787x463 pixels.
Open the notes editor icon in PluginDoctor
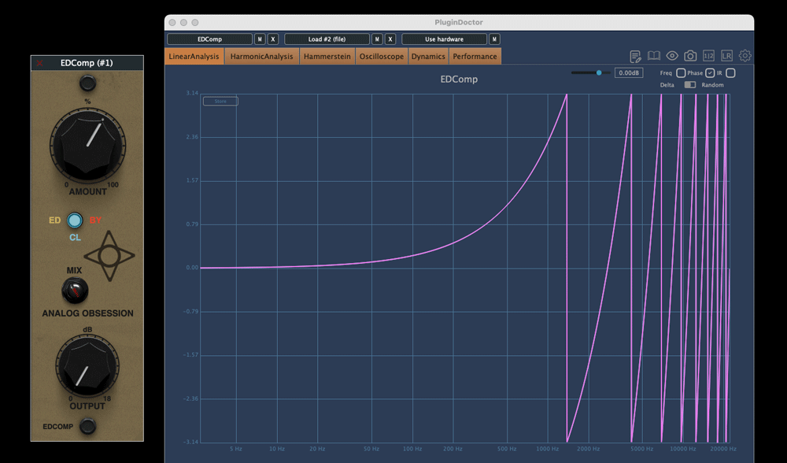click(635, 56)
